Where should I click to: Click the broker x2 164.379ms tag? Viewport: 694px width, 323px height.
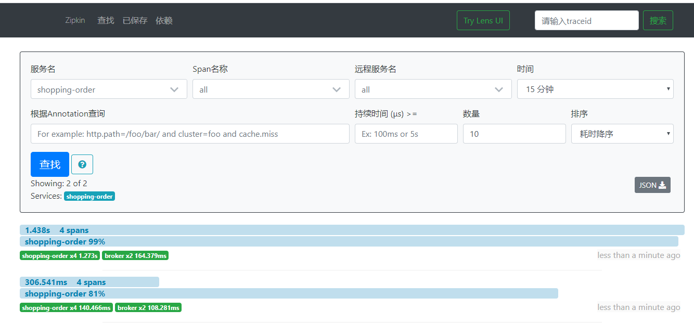pos(135,255)
